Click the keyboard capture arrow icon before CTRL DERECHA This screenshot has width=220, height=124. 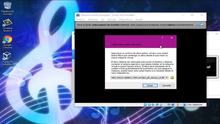185,105
